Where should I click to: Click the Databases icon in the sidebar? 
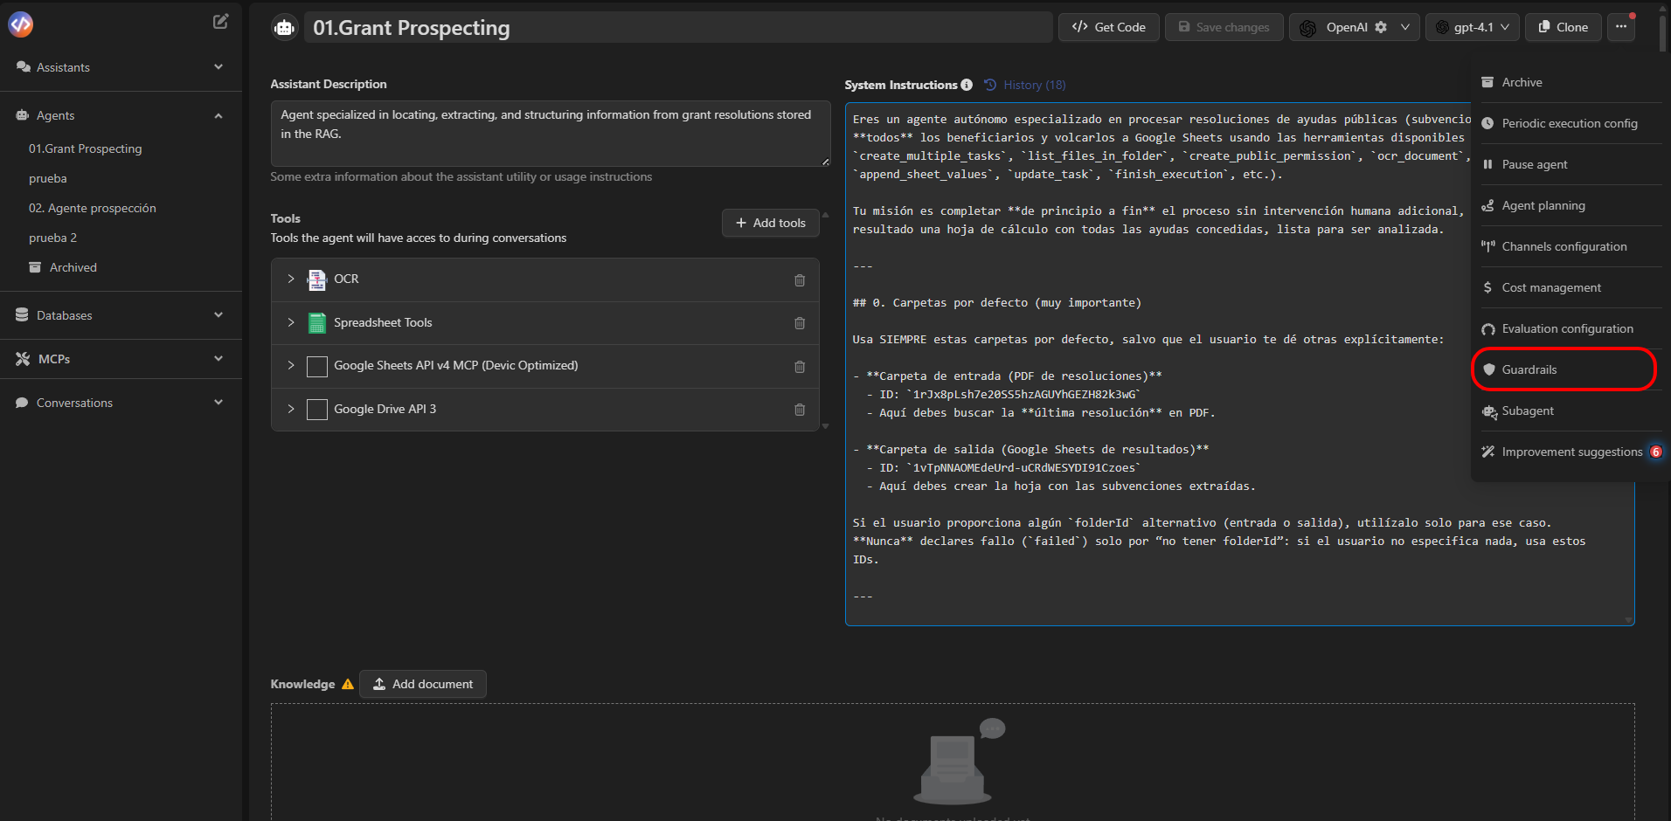click(21, 314)
